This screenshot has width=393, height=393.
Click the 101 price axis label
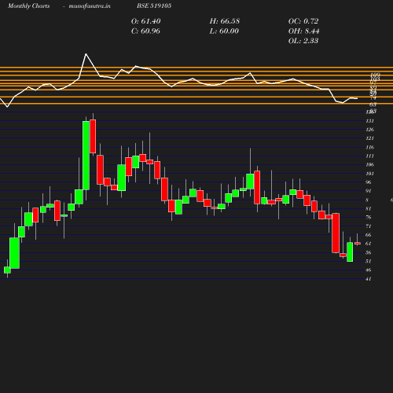(x=369, y=174)
